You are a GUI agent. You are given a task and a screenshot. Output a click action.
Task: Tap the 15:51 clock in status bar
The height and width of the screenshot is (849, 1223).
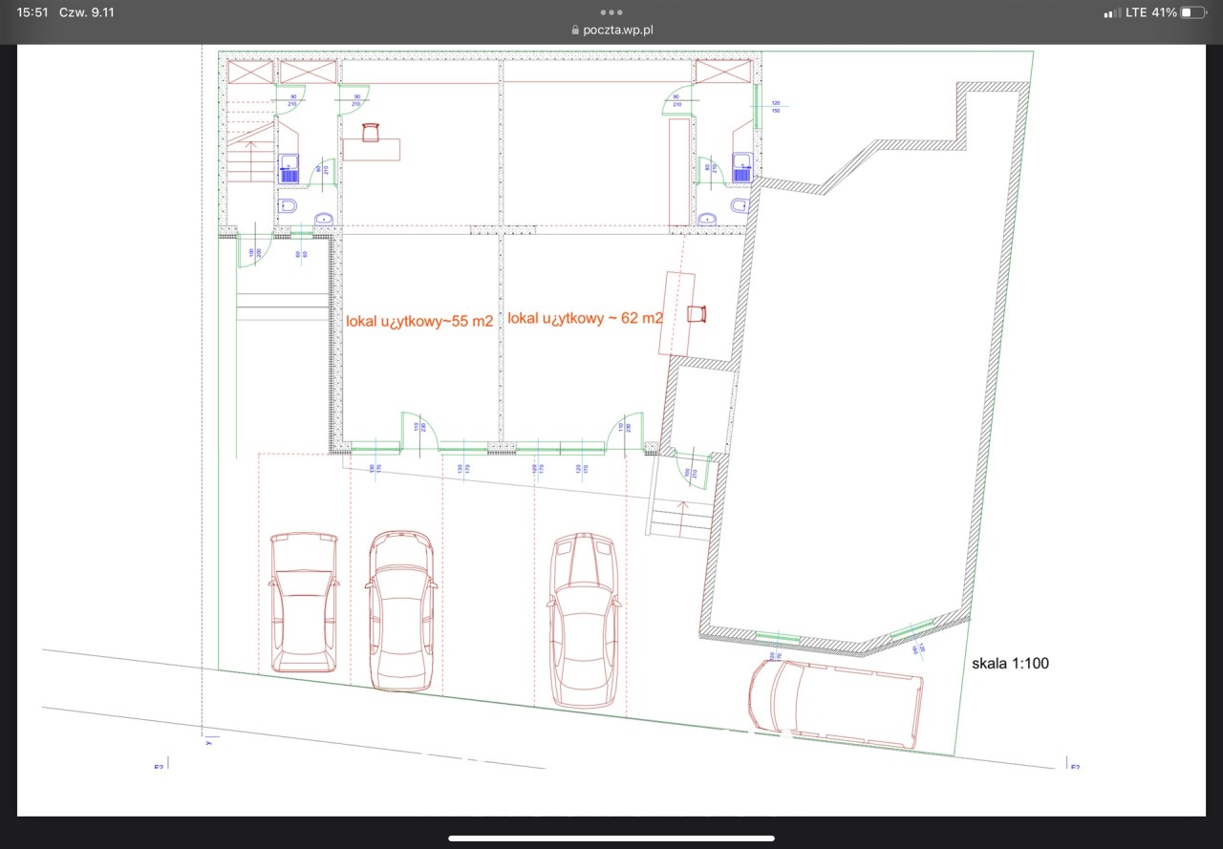pos(32,12)
